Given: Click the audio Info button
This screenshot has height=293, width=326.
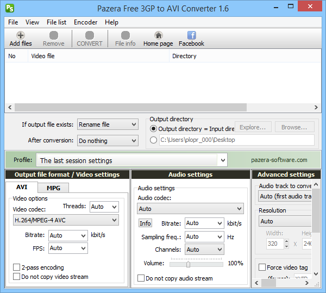Looking at the screenshot, I should [x=145, y=223].
